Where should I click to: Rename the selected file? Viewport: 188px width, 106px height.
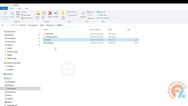56,14
